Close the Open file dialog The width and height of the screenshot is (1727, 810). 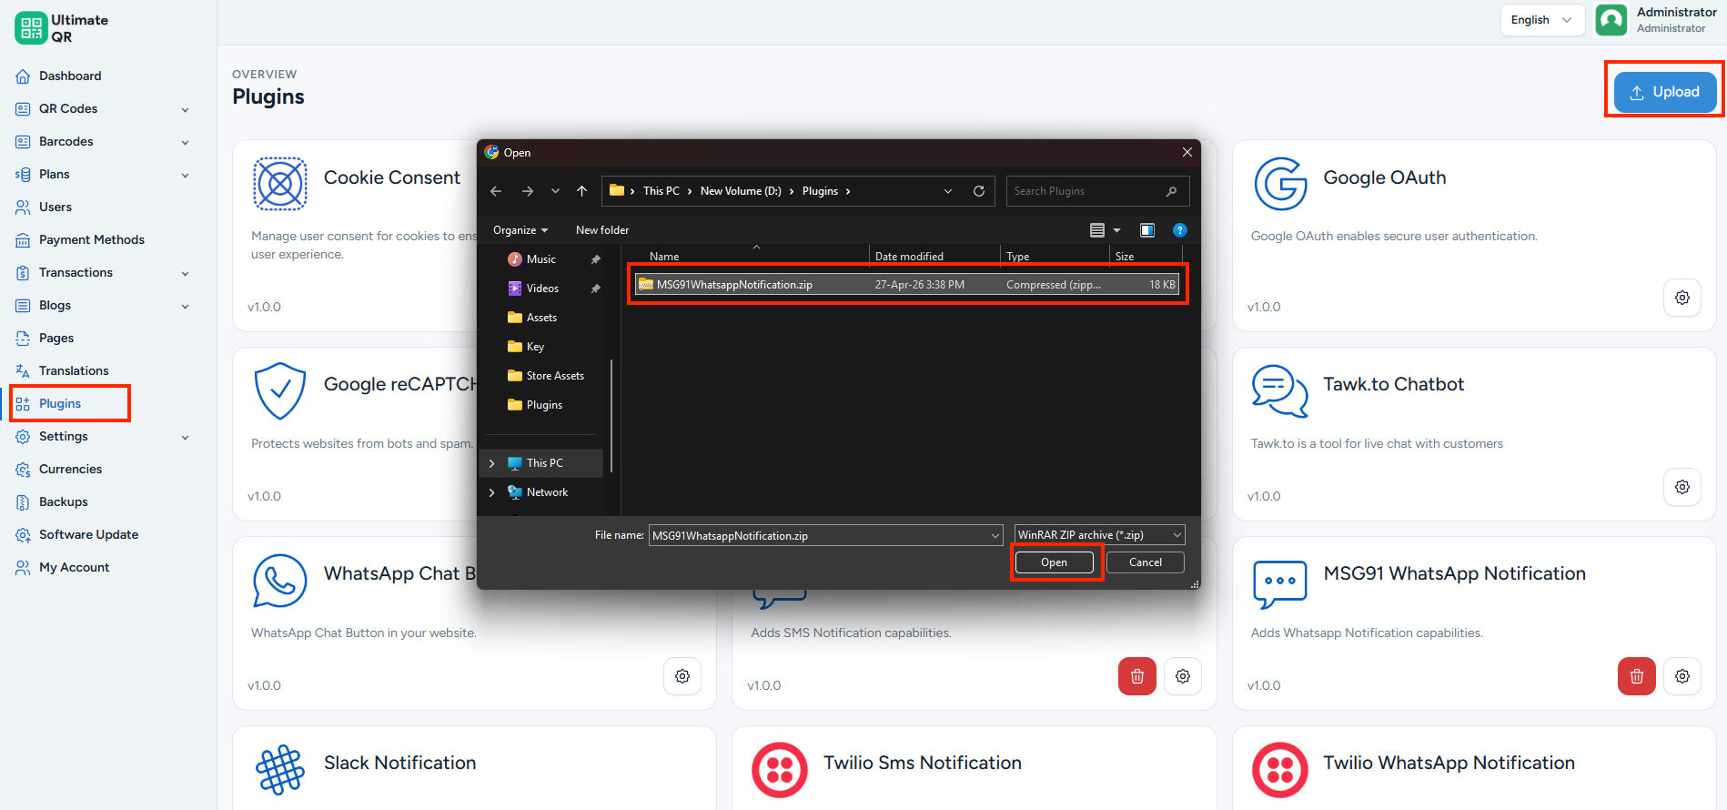1187,152
